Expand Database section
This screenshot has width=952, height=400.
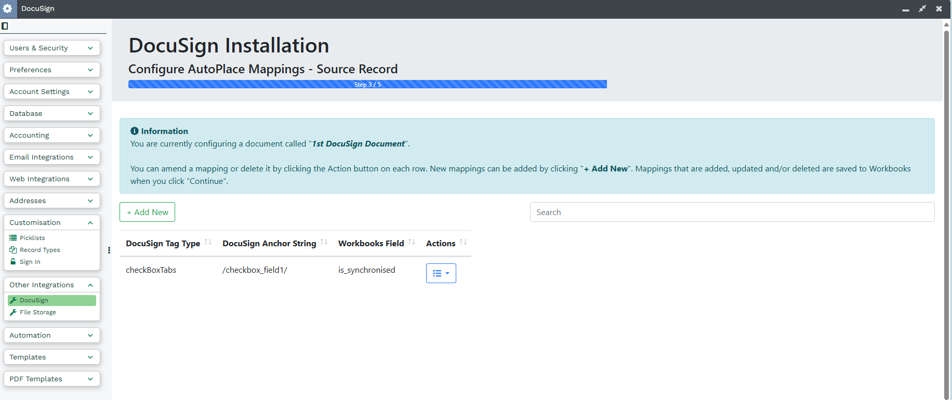click(x=52, y=113)
